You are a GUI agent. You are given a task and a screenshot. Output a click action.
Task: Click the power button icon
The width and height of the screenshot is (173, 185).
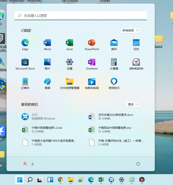(138, 164)
